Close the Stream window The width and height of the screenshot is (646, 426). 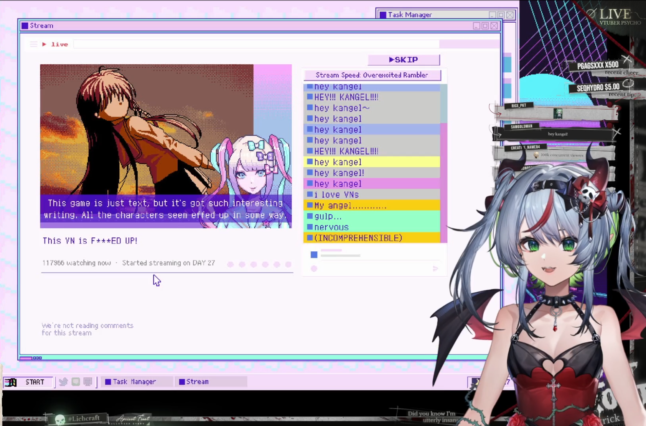tap(494, 26)
